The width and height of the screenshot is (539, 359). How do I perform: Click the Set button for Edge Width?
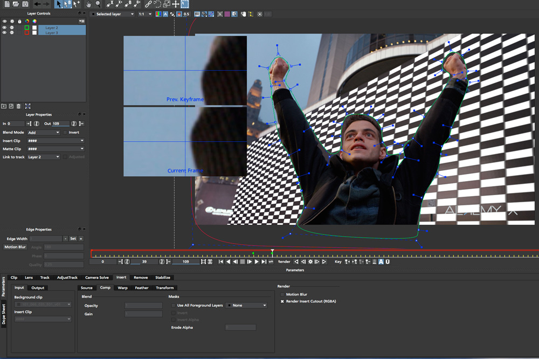click(x=73, y=238)
